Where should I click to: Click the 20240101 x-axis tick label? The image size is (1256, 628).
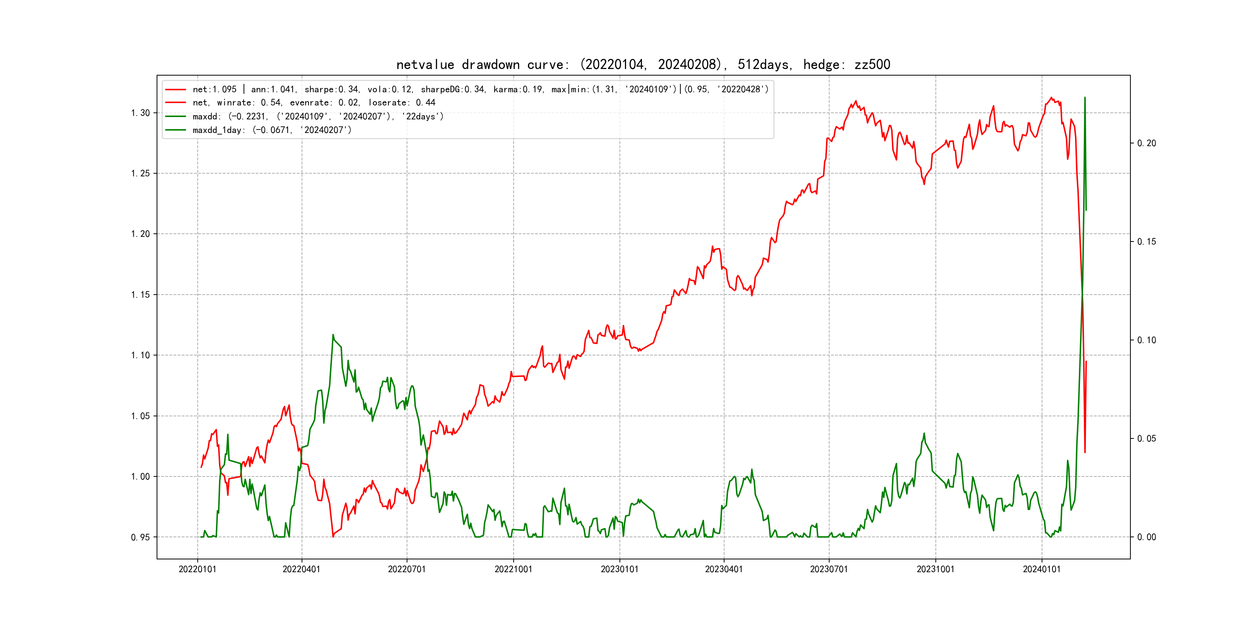point(1042,569)
